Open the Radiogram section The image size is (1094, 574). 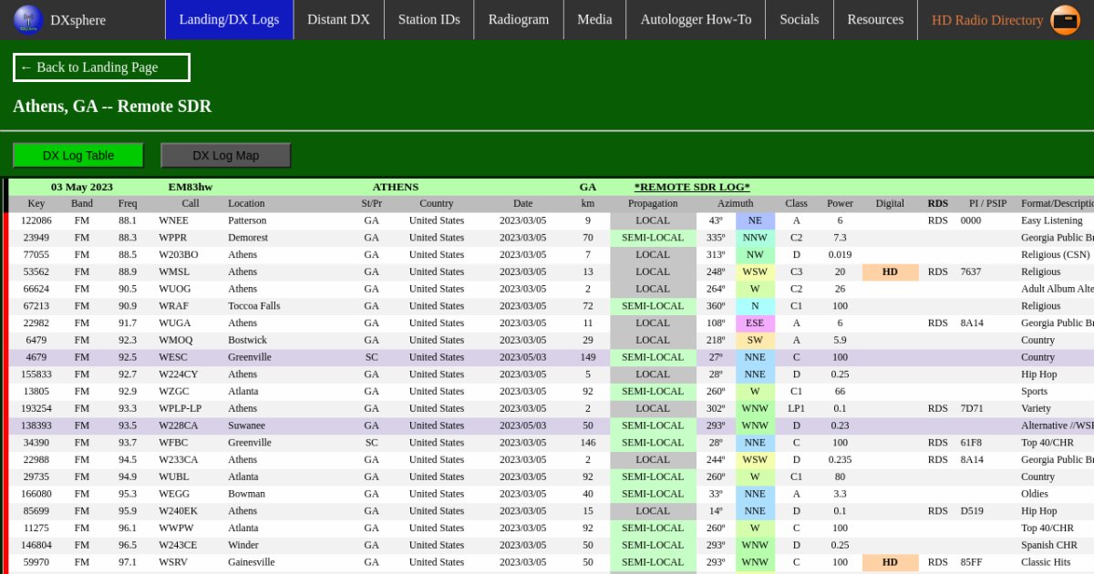point(518,20)
